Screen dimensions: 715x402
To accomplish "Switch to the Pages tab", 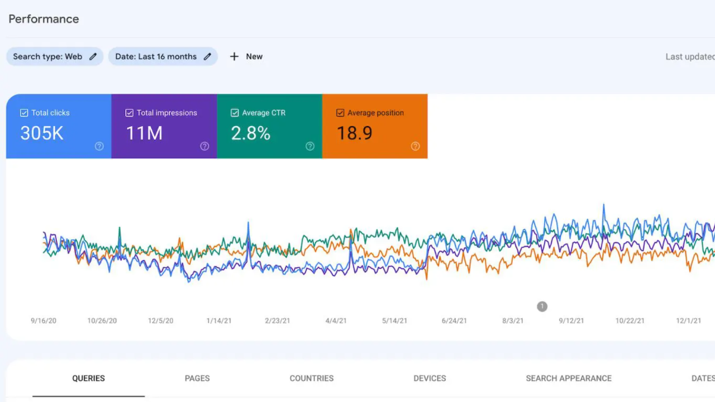I will point(197,378).
